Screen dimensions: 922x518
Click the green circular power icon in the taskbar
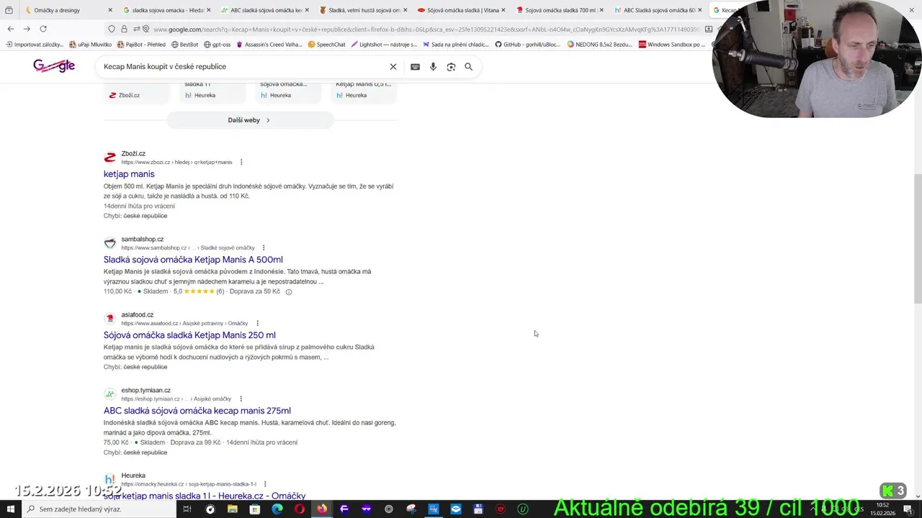[523, 509]
